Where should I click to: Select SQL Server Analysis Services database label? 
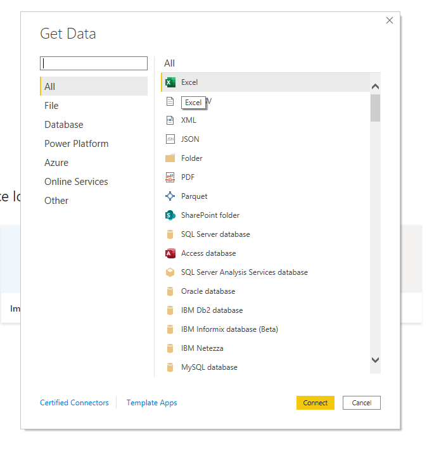(x=245, y=272)
